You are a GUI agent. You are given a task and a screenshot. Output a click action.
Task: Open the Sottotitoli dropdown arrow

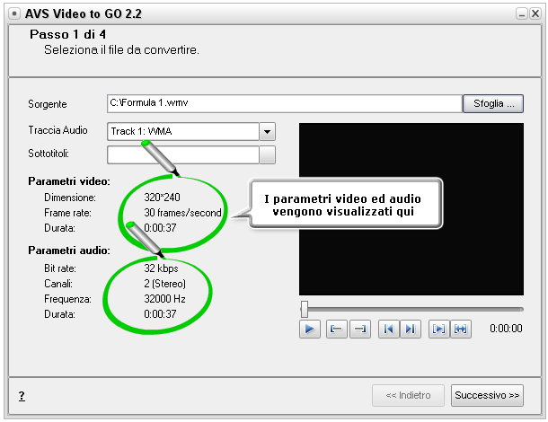(x=268, y=154)
